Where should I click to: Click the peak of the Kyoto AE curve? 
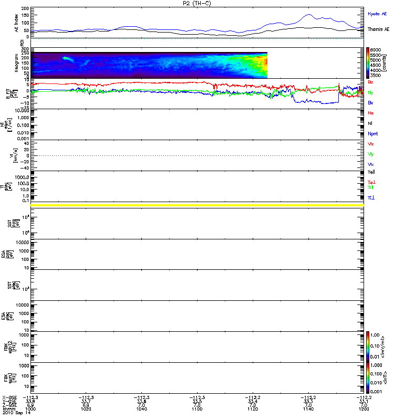[x=308, y=15]
